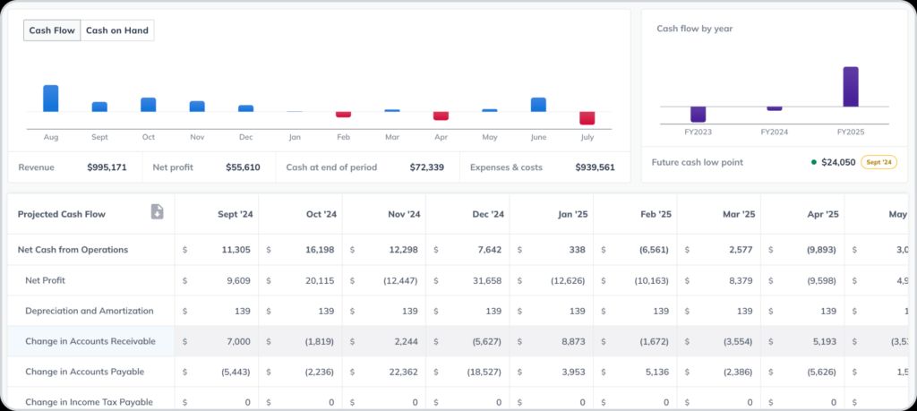Image resolution: width=917 pixels, height=411 pixels.
Task: Click the Expenses & costs value $939,561
Action: (x=588, y=167)
